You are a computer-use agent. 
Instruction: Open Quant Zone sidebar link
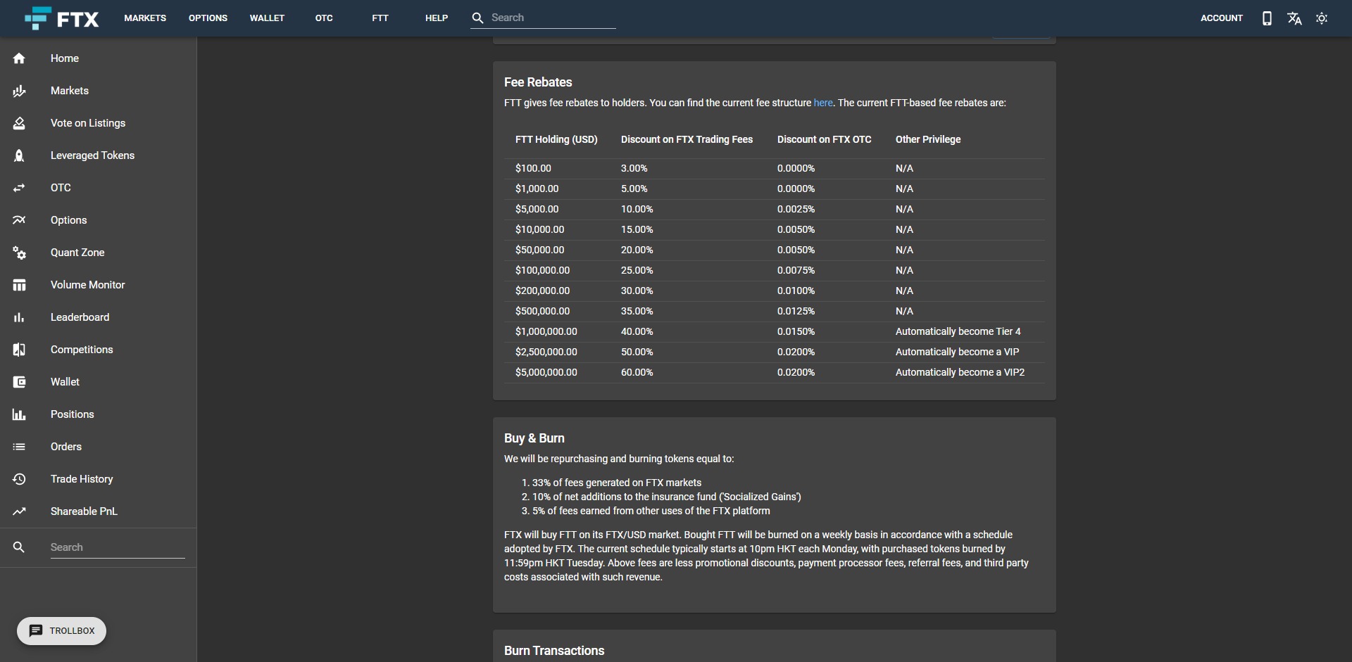[x=77, y=253]
